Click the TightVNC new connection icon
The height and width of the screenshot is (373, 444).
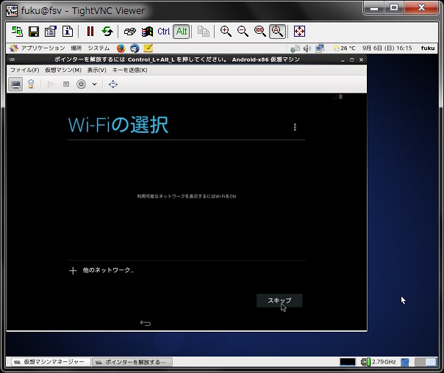(x=17, y=32)
